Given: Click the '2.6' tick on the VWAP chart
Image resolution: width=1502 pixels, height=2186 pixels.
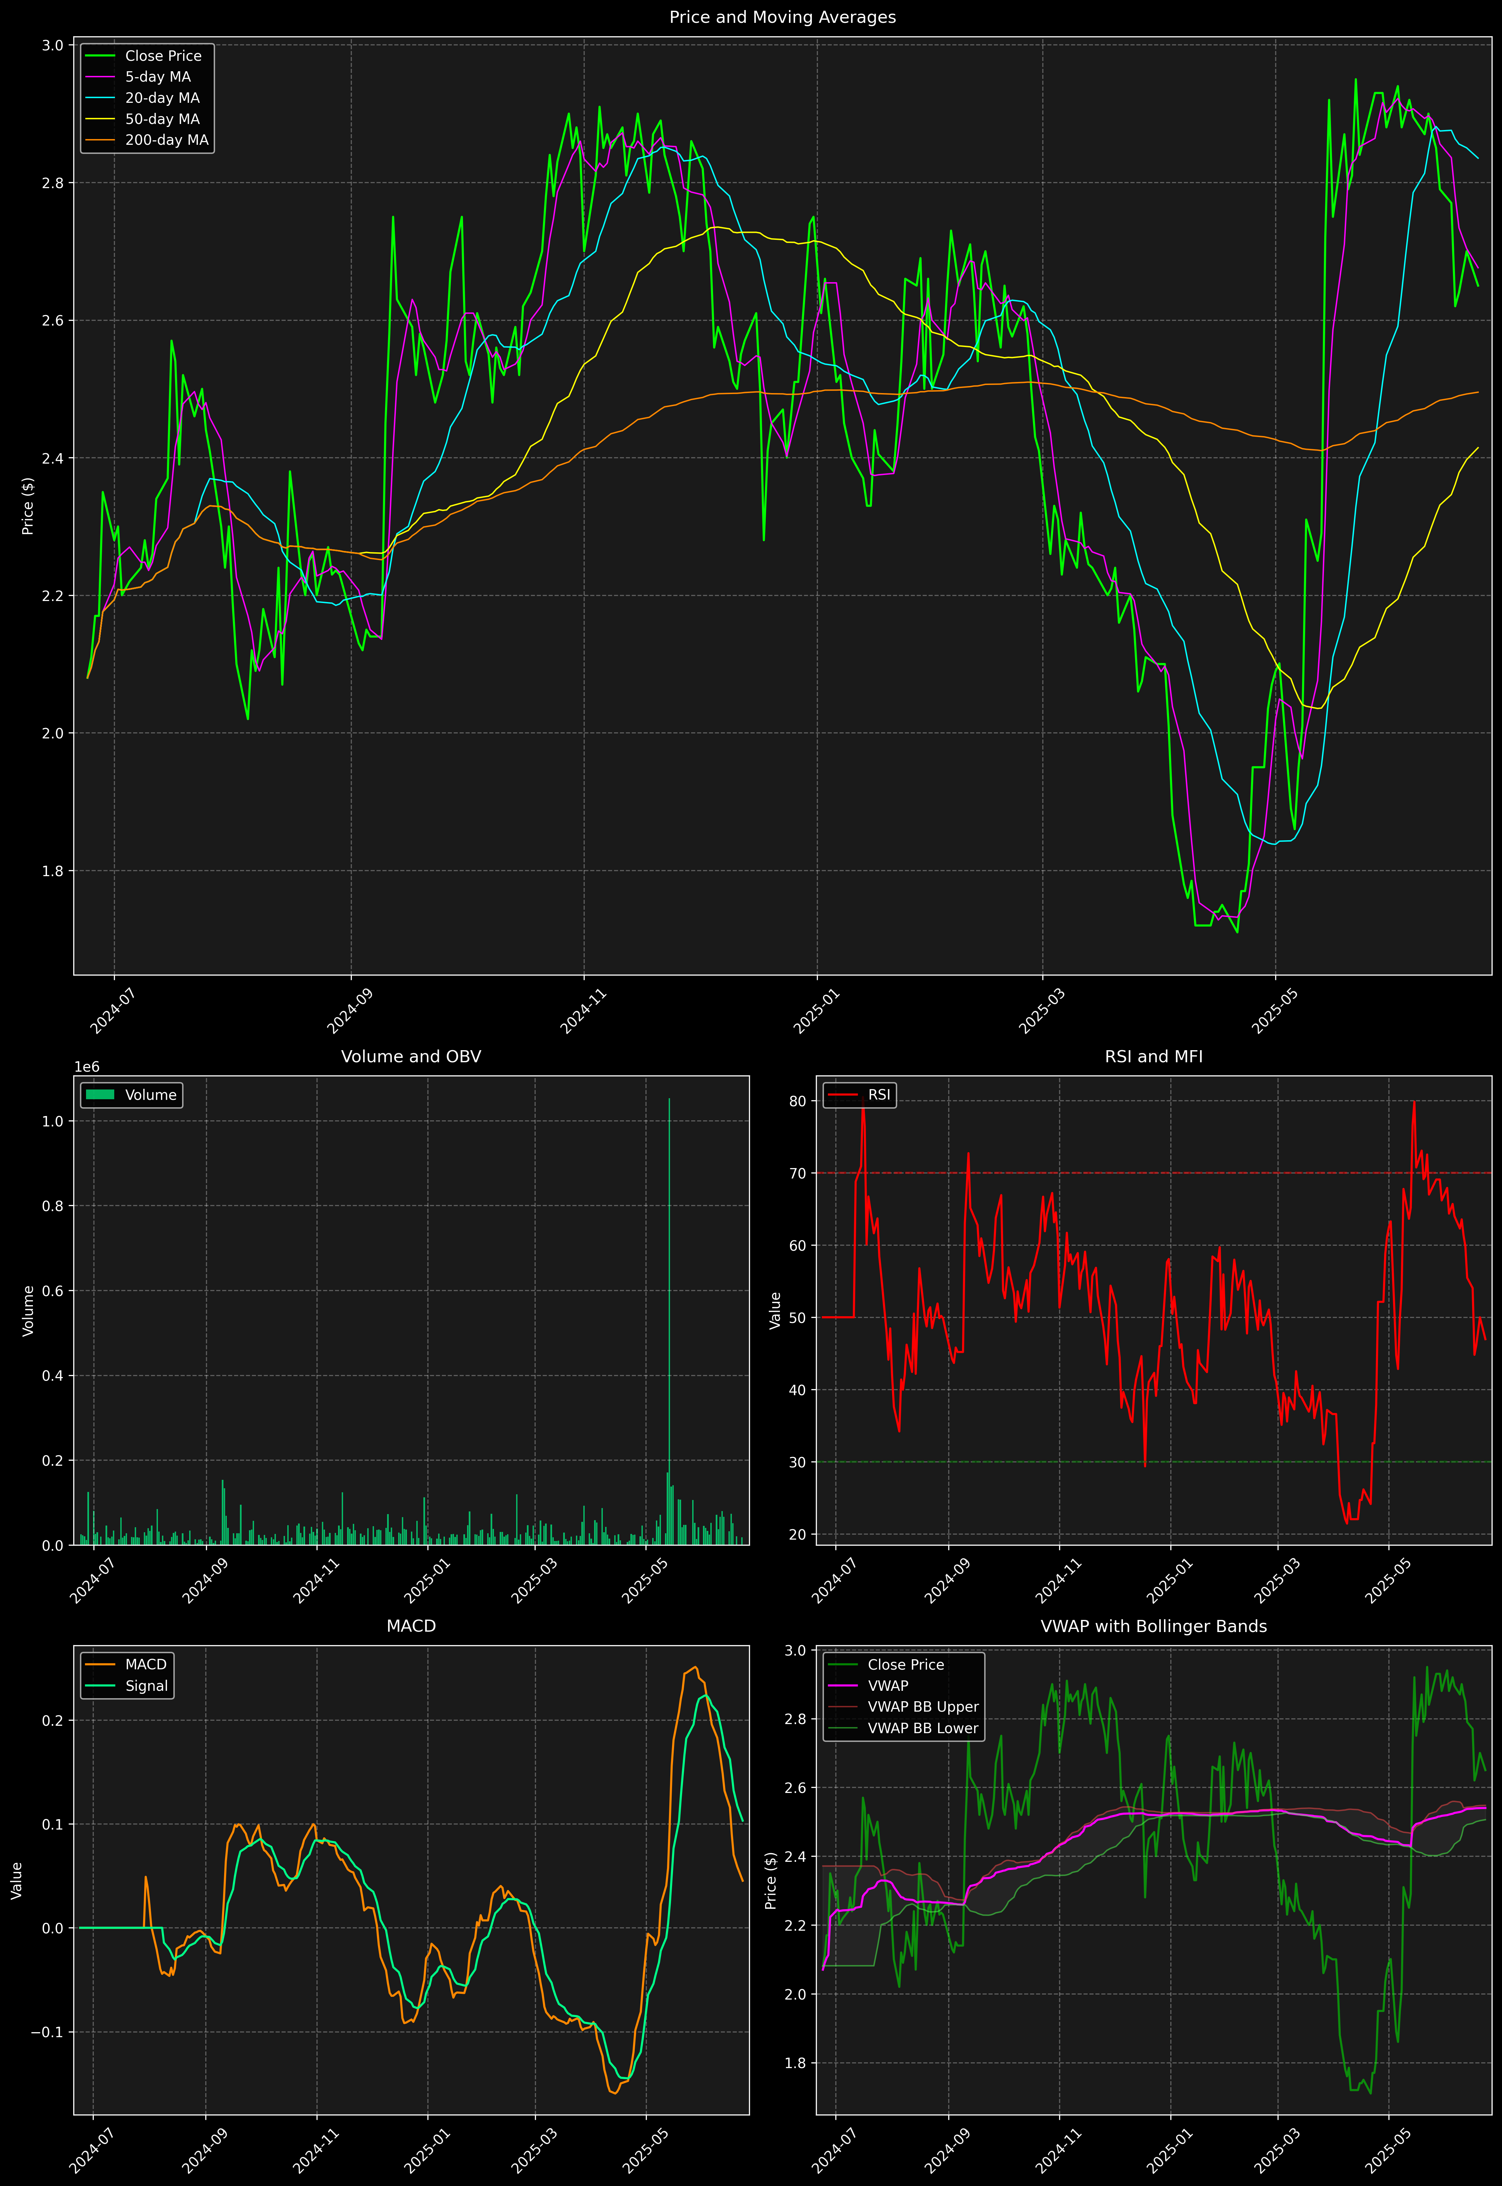Looking at the screenshot, I should 795,1788.
